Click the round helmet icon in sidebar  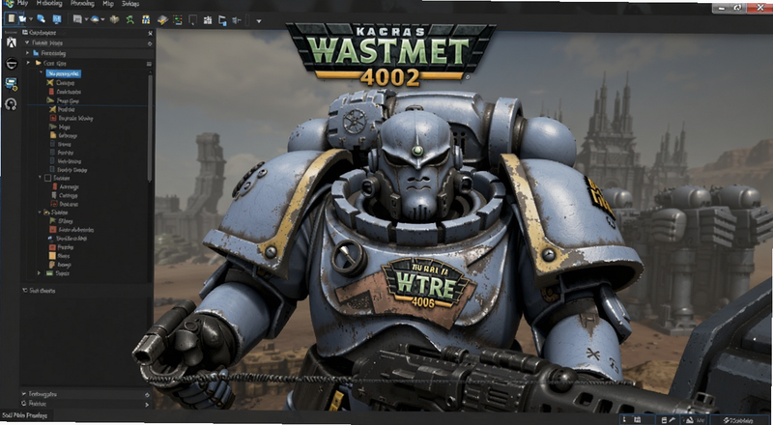click(x=11, y=63)
